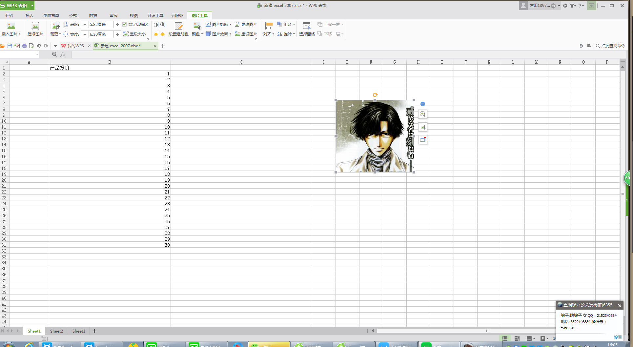
Task: Click the height value field 5.82厘米
Action: (101, 25)
